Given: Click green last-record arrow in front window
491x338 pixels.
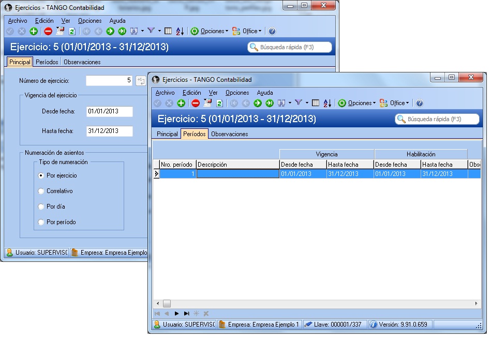Looking at the screenshot, I should [270, 103].
